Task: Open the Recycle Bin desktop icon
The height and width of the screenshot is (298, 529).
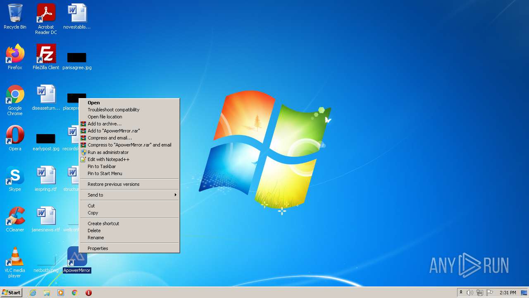Action: click(15, 17)
